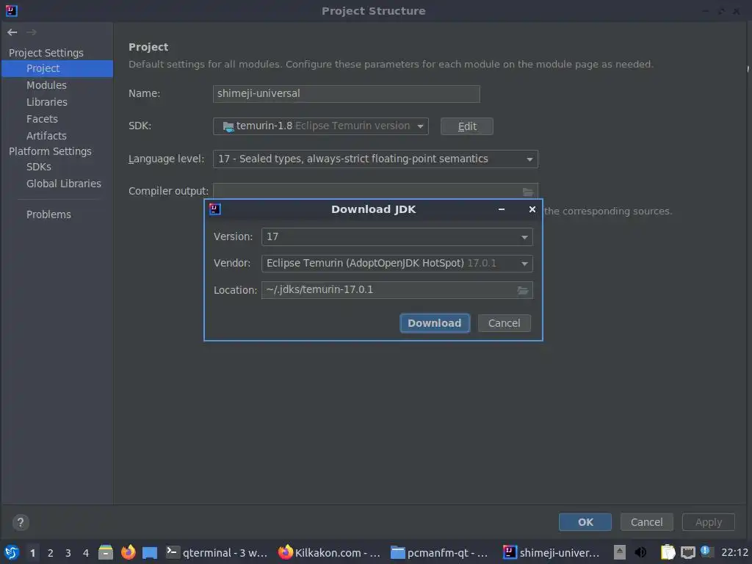The width and height of the screenshot is (752, 564).
Task: Switch to virtual desktop 4
Action: (86, 553)
